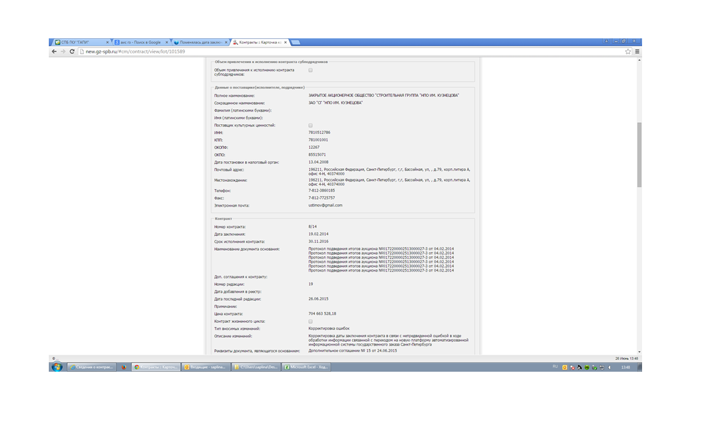Click the KPP value 781001001
The image size is (726, 425).
pyautogui.click(x=318, y=140)
